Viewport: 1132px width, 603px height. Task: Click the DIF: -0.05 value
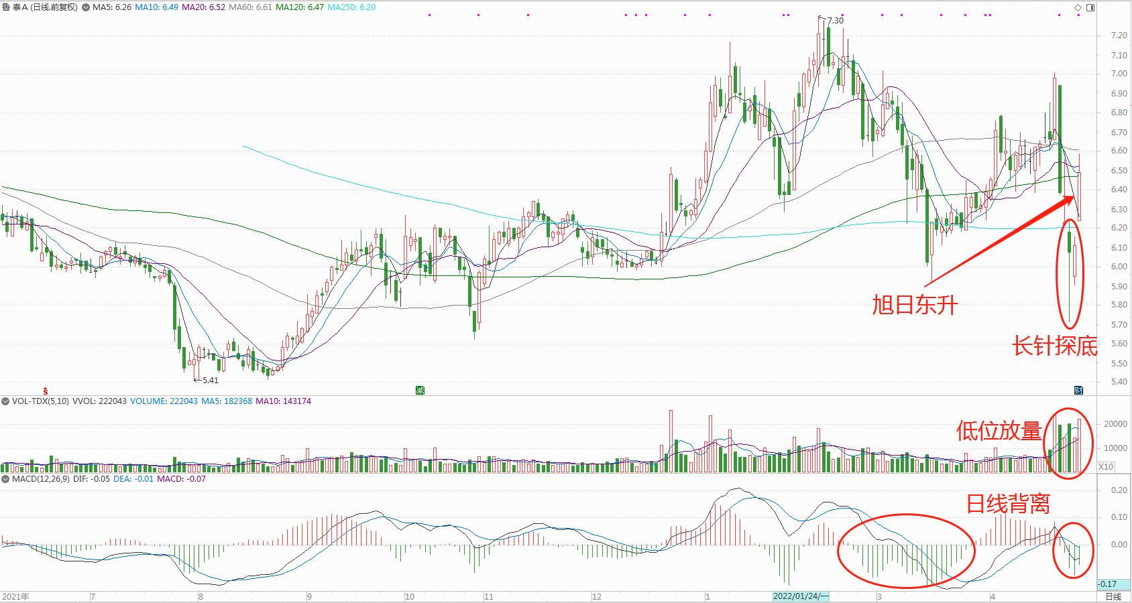coord(92,479)
